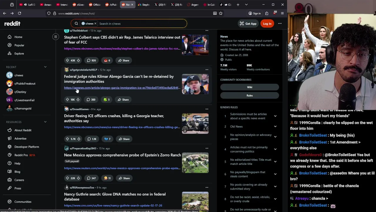Image resolution: width=376 pixels, height=212 pixels.
Task: Share the Driver fleeing ICE post
Action: (124, 139)
